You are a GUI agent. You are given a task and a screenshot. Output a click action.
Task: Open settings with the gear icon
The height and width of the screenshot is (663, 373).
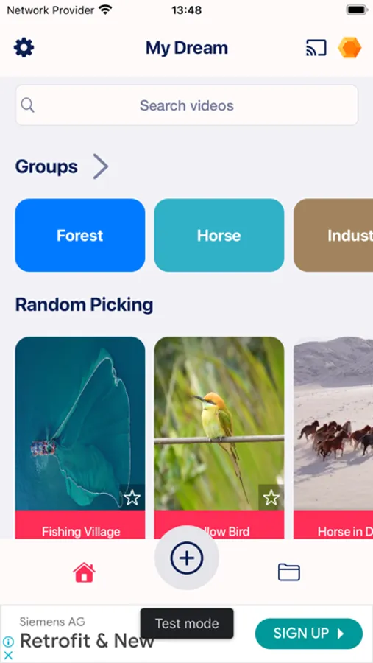click(x=24, y=48)
